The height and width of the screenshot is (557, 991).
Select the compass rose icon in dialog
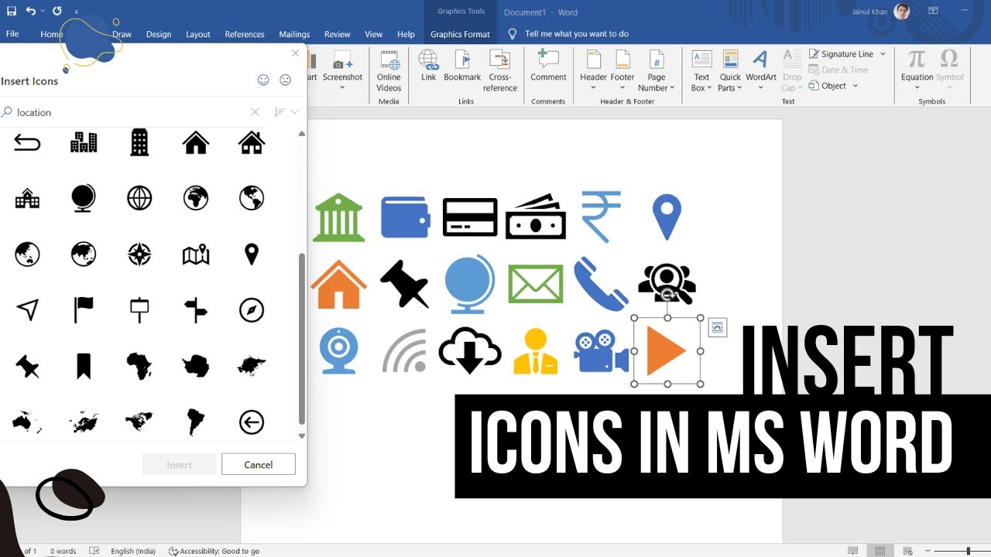(x=139, y=254)
